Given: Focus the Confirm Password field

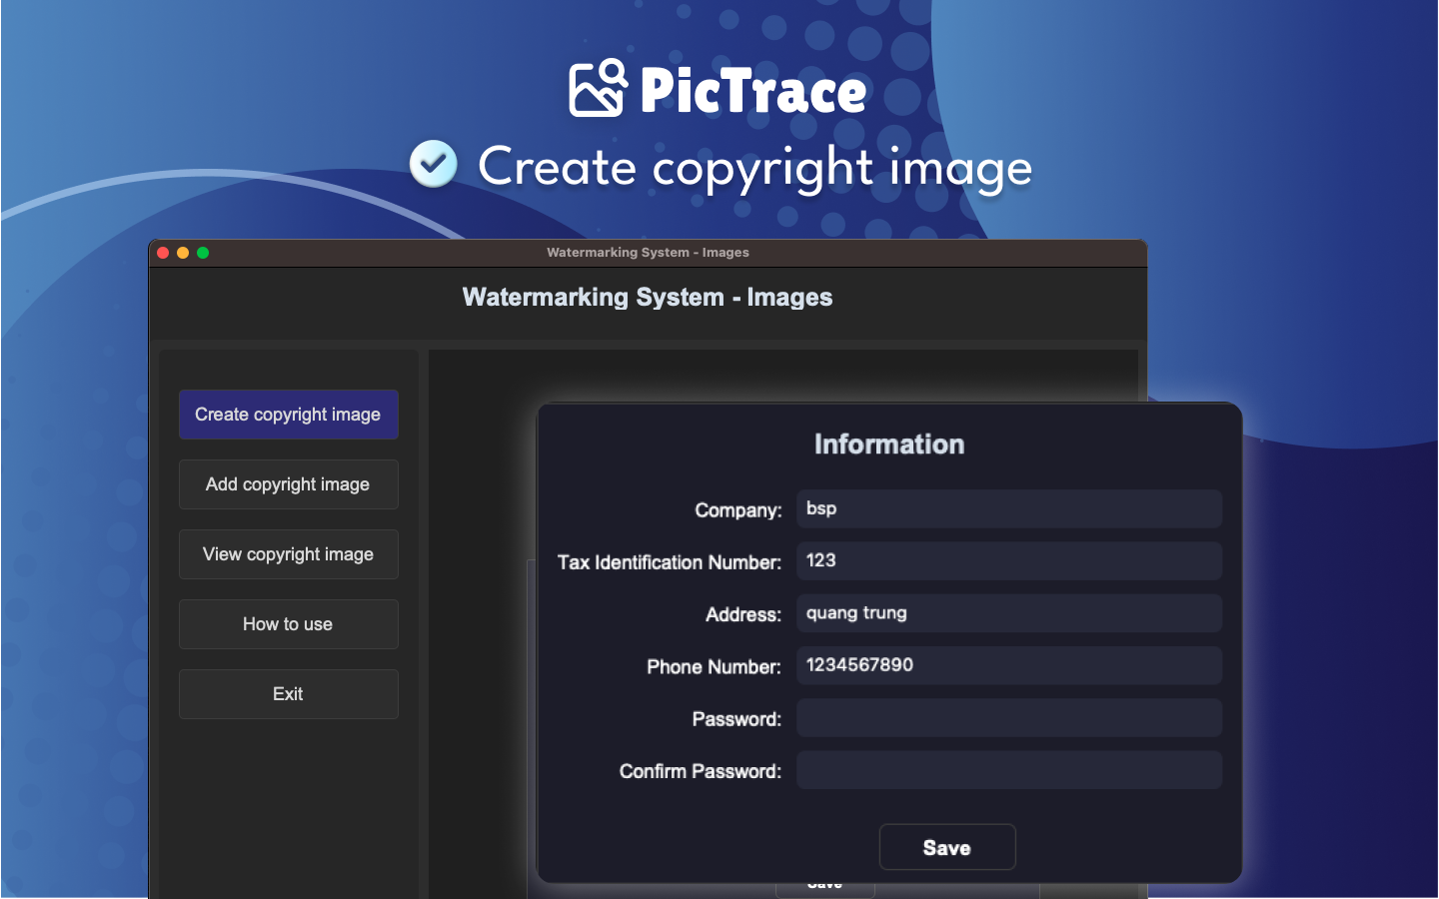Looking at the screenshot, I should click(1008, 770).
